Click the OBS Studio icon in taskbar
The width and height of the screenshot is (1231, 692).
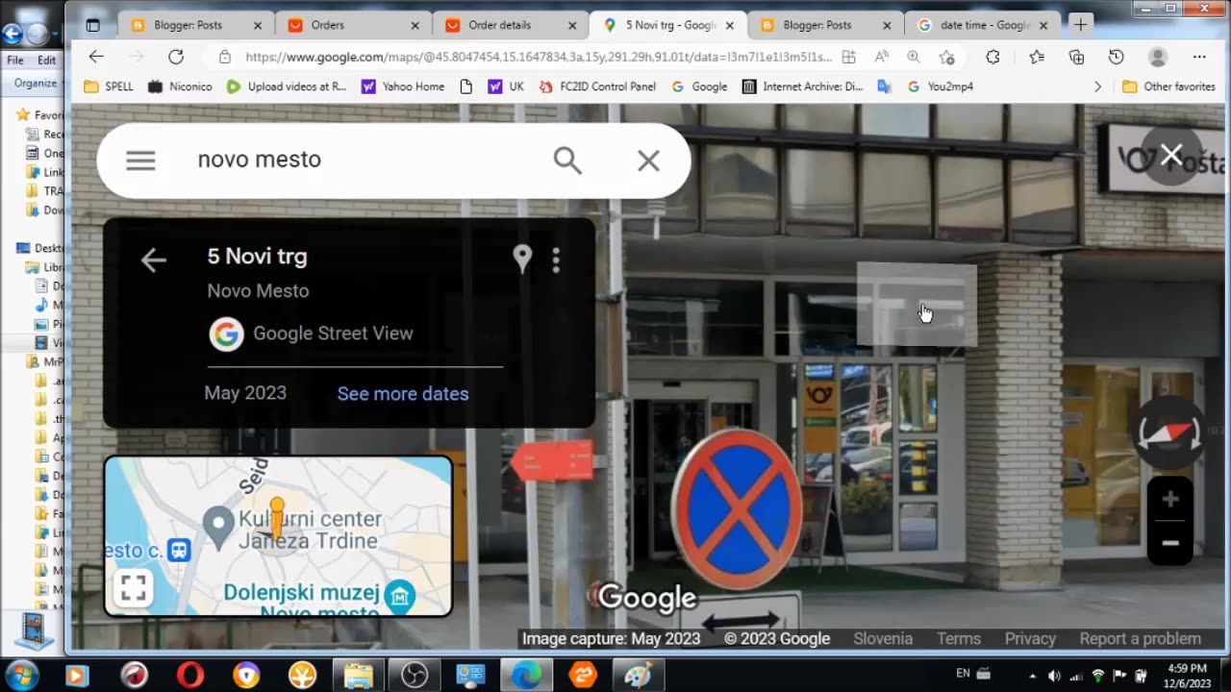pos(415,676)
